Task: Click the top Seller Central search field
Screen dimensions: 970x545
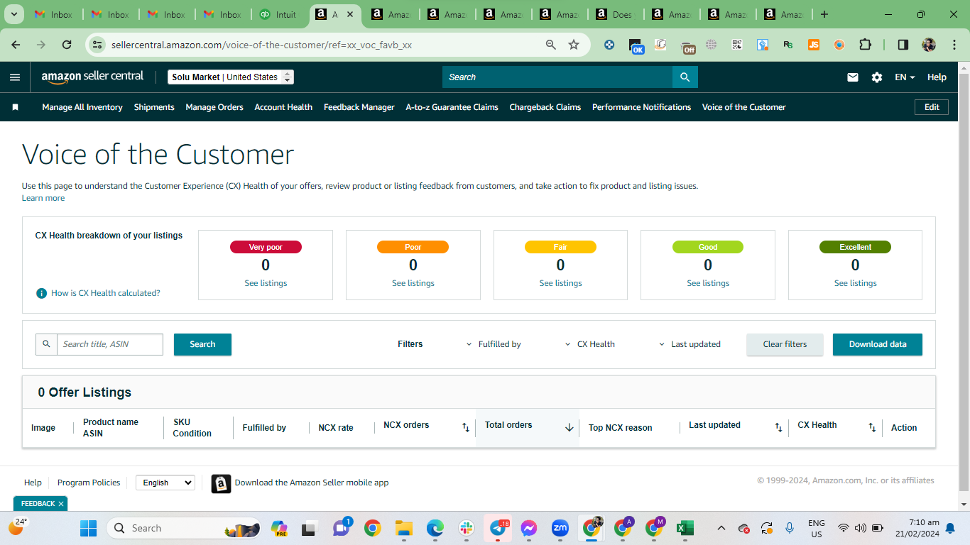Action: click(x=557, y=77)
